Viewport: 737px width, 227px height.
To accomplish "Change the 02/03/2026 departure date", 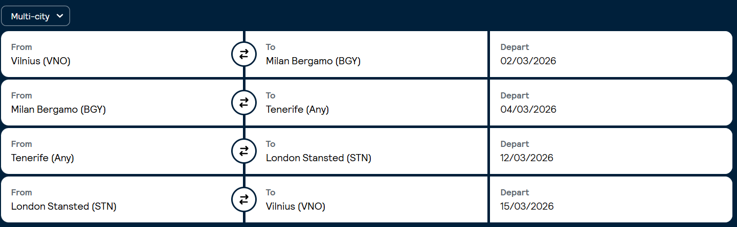I will (x=528, y=61).
